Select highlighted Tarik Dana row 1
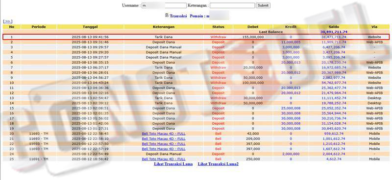392x180 pixels. point(196,37)
